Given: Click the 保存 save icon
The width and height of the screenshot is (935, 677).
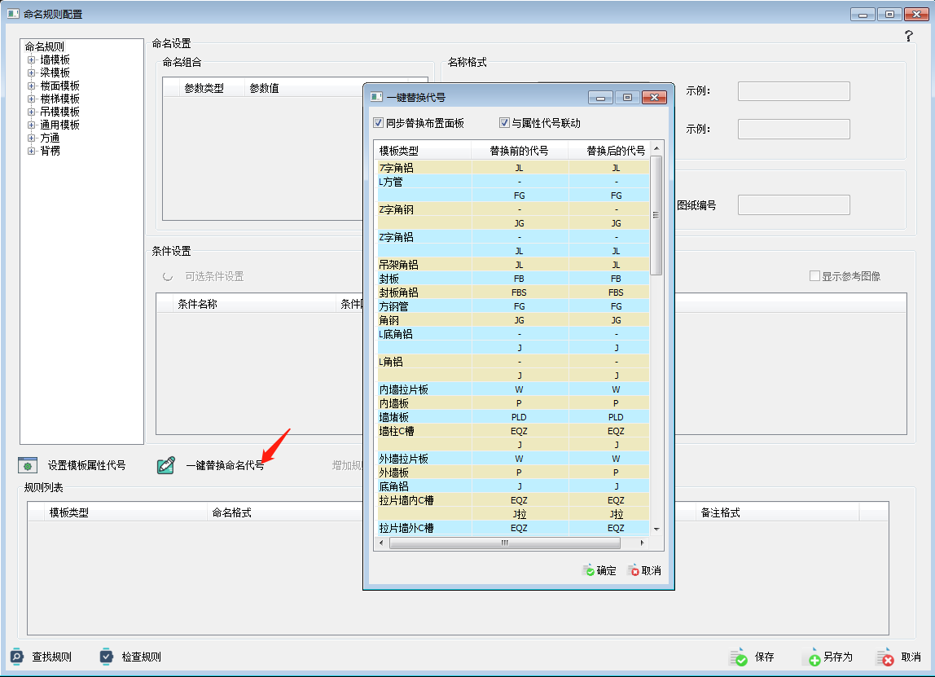Looking at the screenshot, I should point(739,657).
